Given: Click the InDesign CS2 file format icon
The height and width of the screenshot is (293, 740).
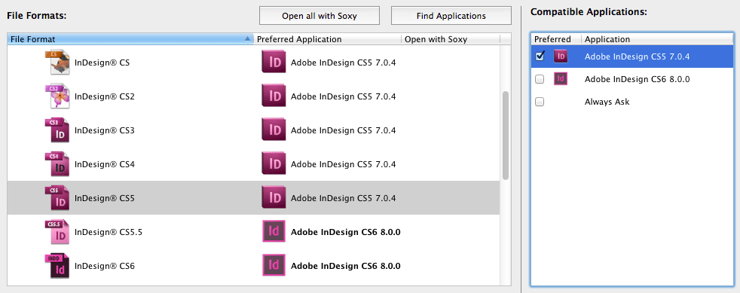Looking at the screenshot, I should click(x=57, y=96).
